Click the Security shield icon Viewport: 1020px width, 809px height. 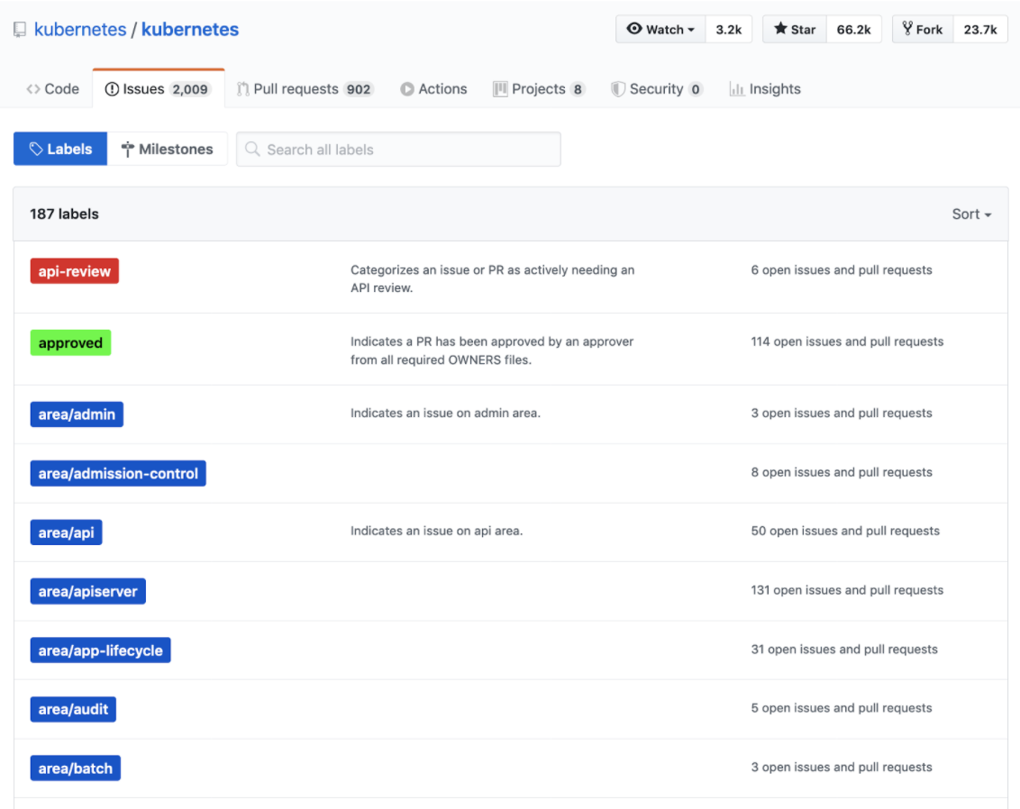pos(618,89)
